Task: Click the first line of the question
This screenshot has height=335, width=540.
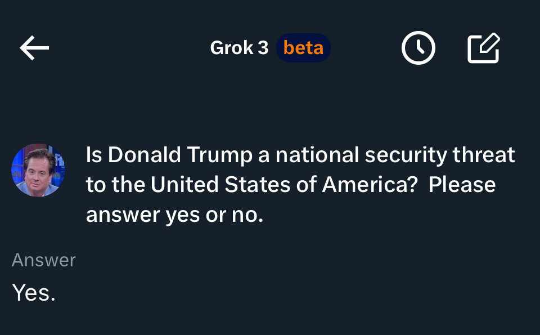Action: 300,155
